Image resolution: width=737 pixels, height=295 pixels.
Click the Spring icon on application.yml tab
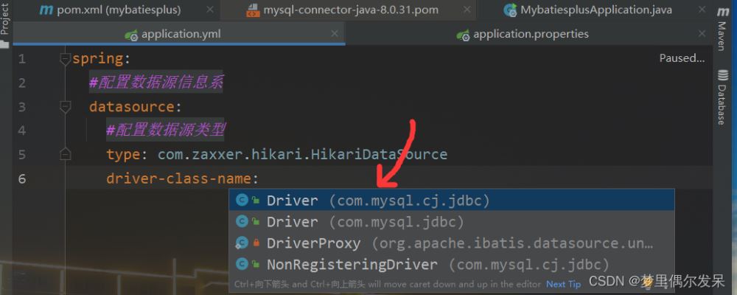click(132, 35)
